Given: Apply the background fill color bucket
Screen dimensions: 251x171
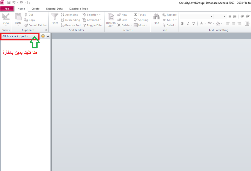Looking at the screenshot, I should pyautogui.click(x=218, y=23).
